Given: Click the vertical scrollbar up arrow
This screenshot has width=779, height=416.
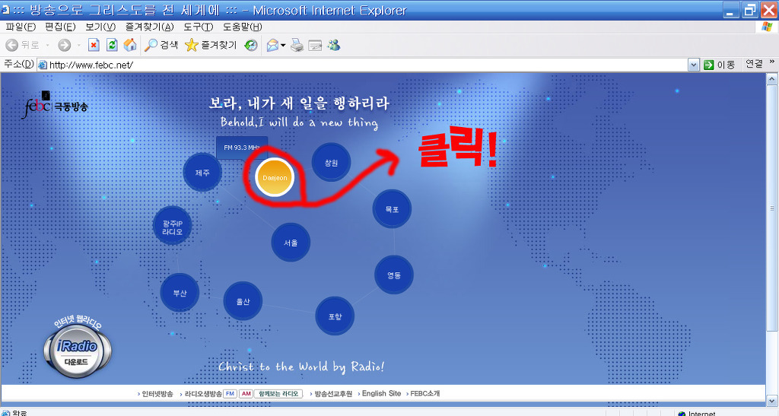Looking at the screenshot, I should point(771,79).
